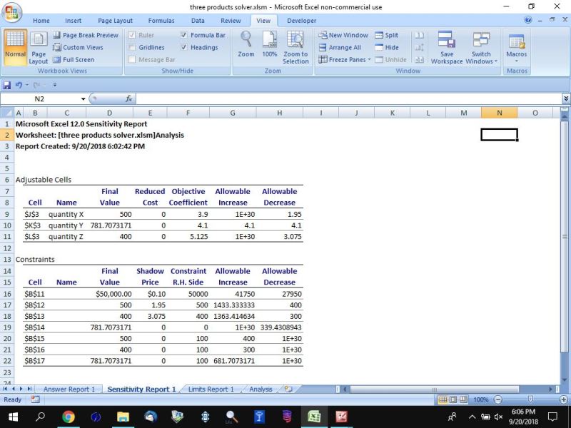The image size is (571, 428).
Task: Open Chrome from the taskbar
Action: [x=68, y=417]
